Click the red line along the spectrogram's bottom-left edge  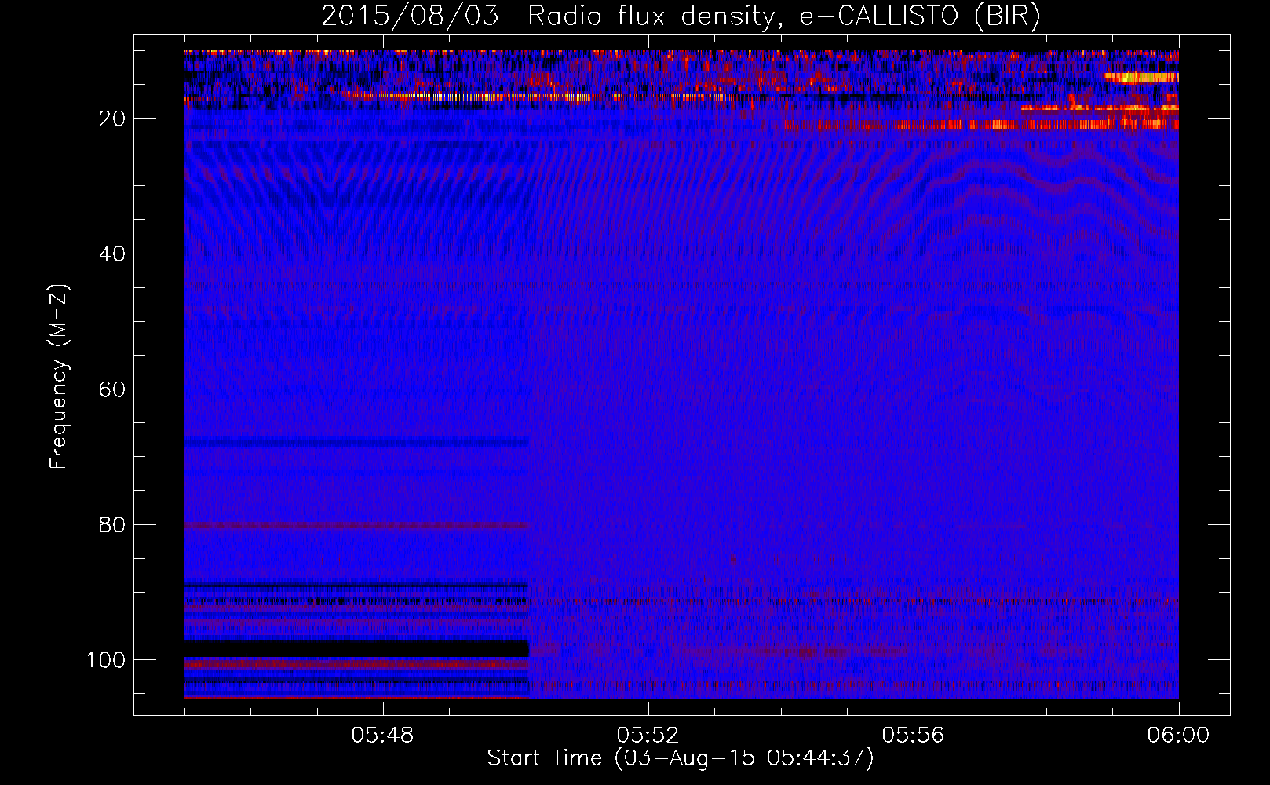(356, 697)
